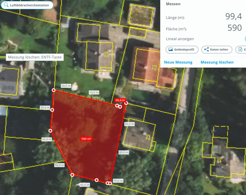This screenshot has height=195, width=246.
Task: Select the polygon vertex beside the 20,0 m label
Action: (54, 90)
